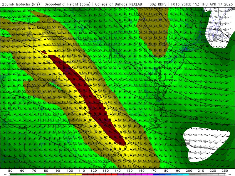The width and height of the screenshot is (235, 176).
Task: Click the 150 value on the color scale
Action: point(130,171)
